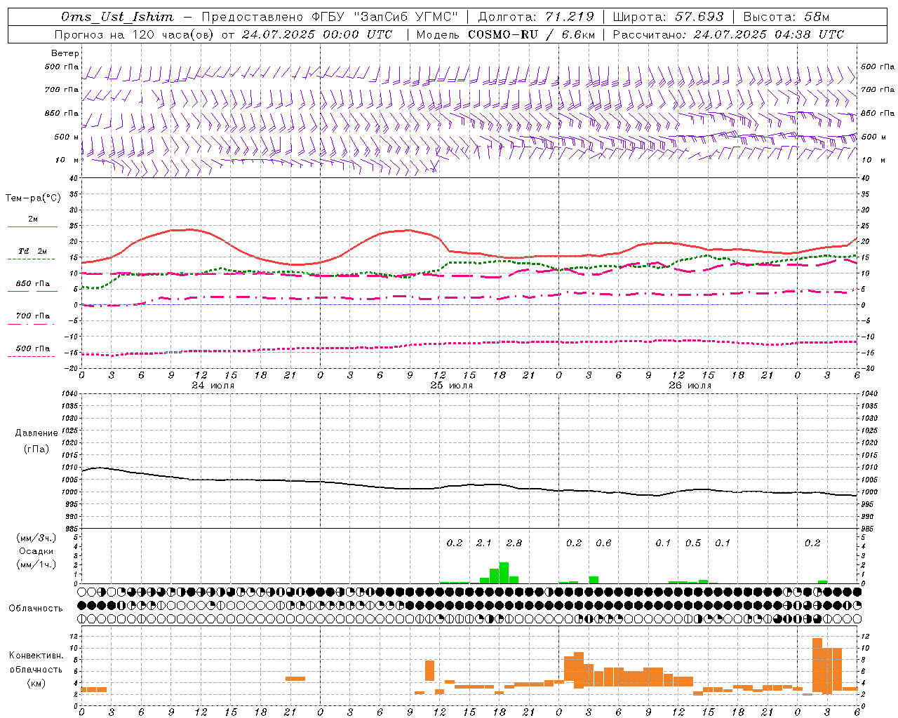The image size is (898, 718).
Task: Click the (мм/1ч.) precipitation unit label
Action: point(36,565)
